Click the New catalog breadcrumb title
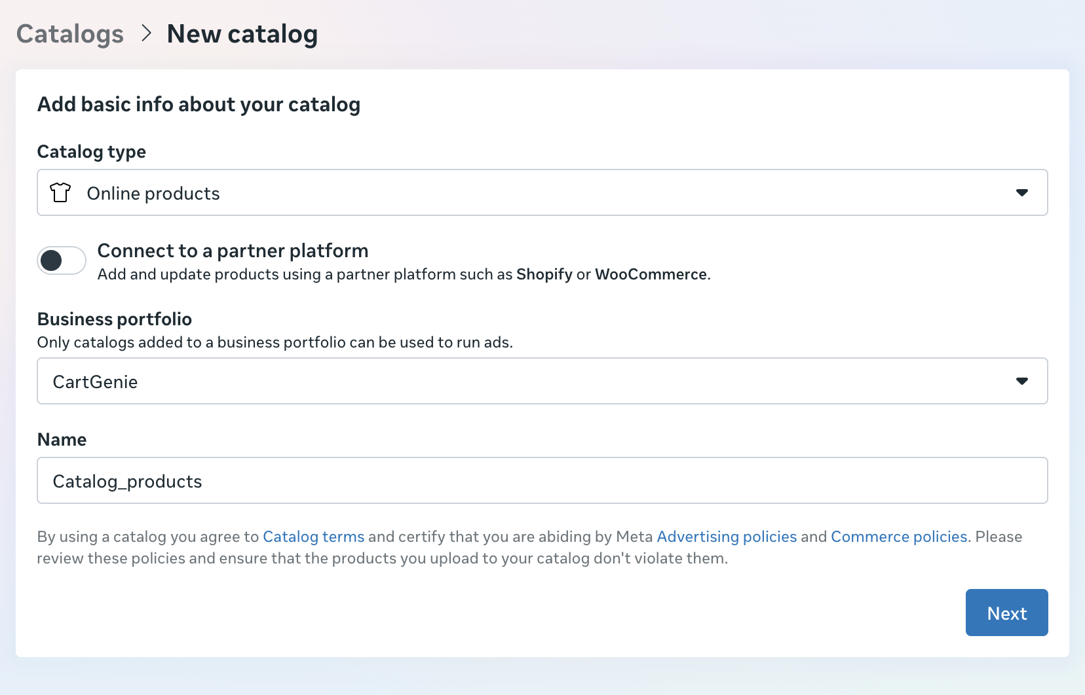 pyautogui.click(x=242, y=34)
